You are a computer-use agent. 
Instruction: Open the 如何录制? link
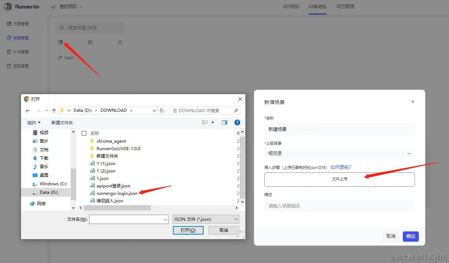(x=341, y=167)
